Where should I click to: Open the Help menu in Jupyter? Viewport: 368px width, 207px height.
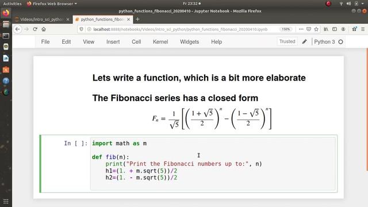click(216, 42)
